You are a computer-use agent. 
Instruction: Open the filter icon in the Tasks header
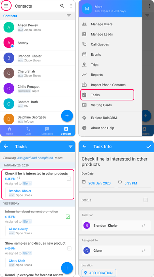(71, 146)
